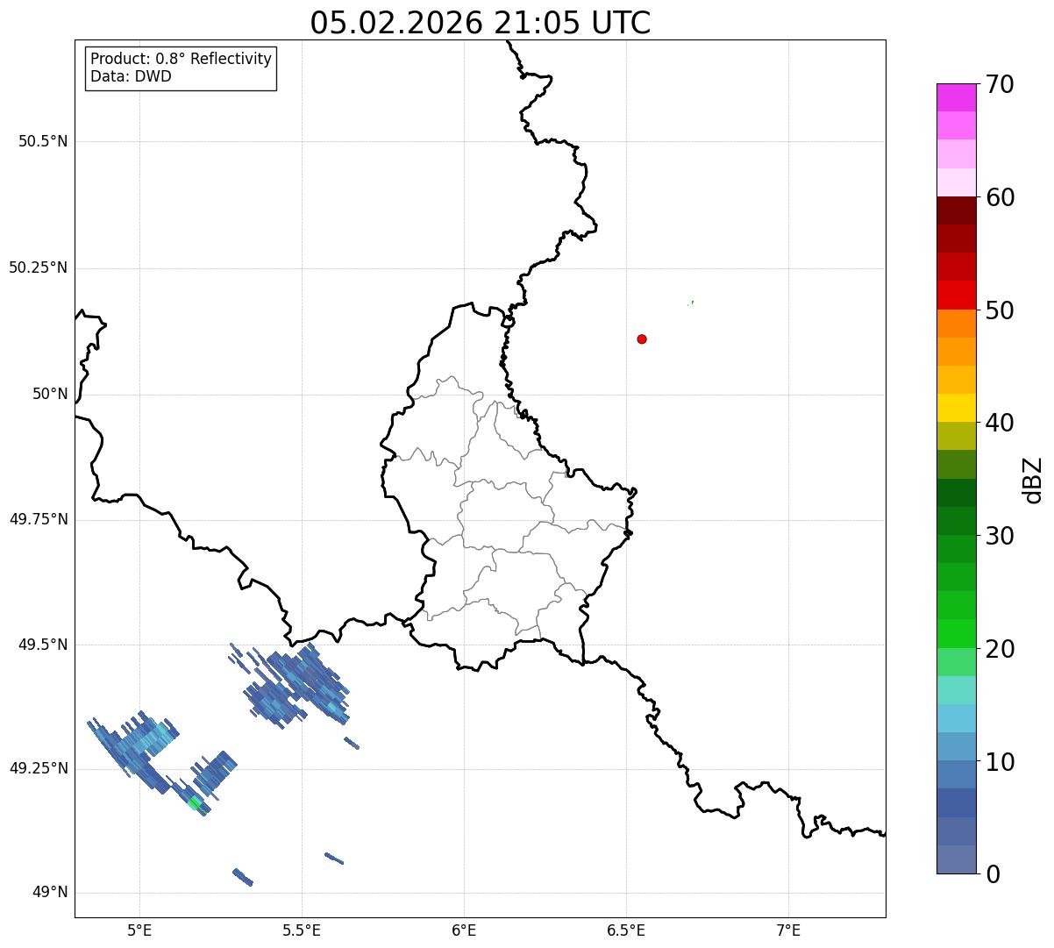Click the 49.75°N latitude label
The image size is (1054, 948).
pos(39,519)
